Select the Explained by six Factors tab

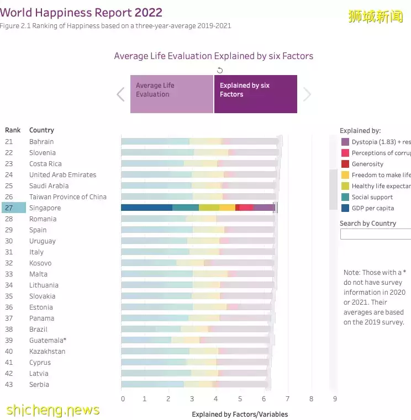(255, 94)
